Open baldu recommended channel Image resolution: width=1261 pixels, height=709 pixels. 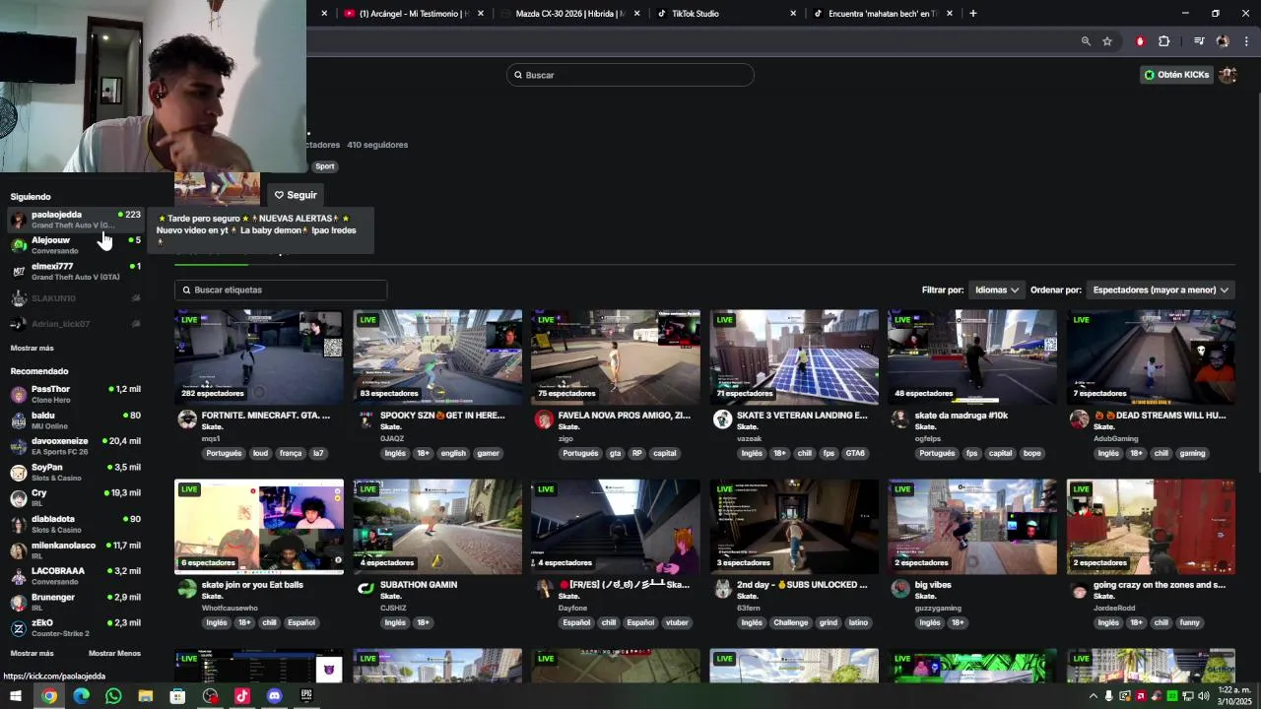(x=76, y=420)
